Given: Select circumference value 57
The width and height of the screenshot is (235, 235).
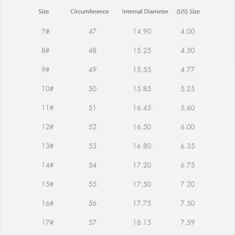Looking at the screenshot, I should click(92, 223).
